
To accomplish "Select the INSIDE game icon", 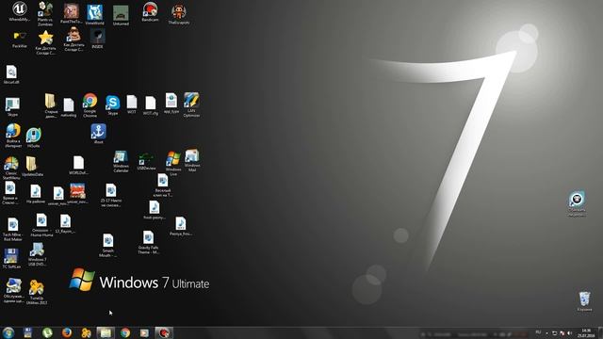I will (98, 39).
